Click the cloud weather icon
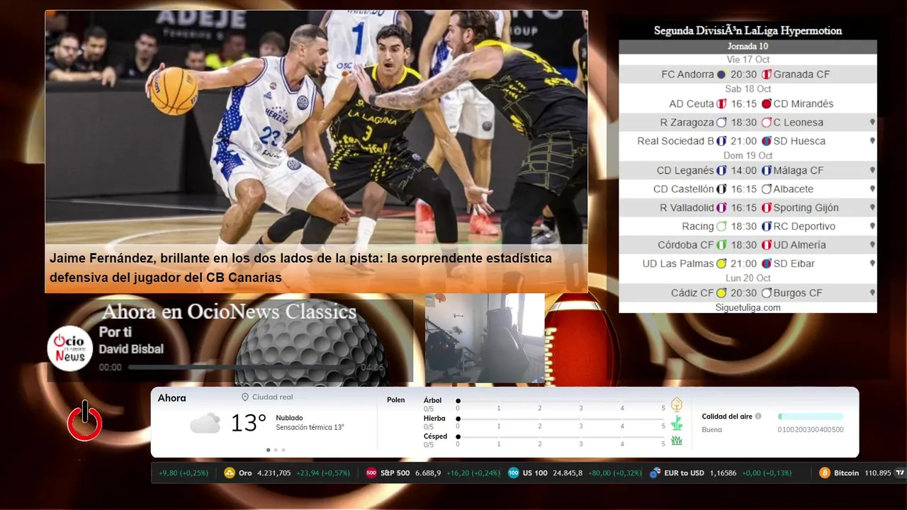 205,423
